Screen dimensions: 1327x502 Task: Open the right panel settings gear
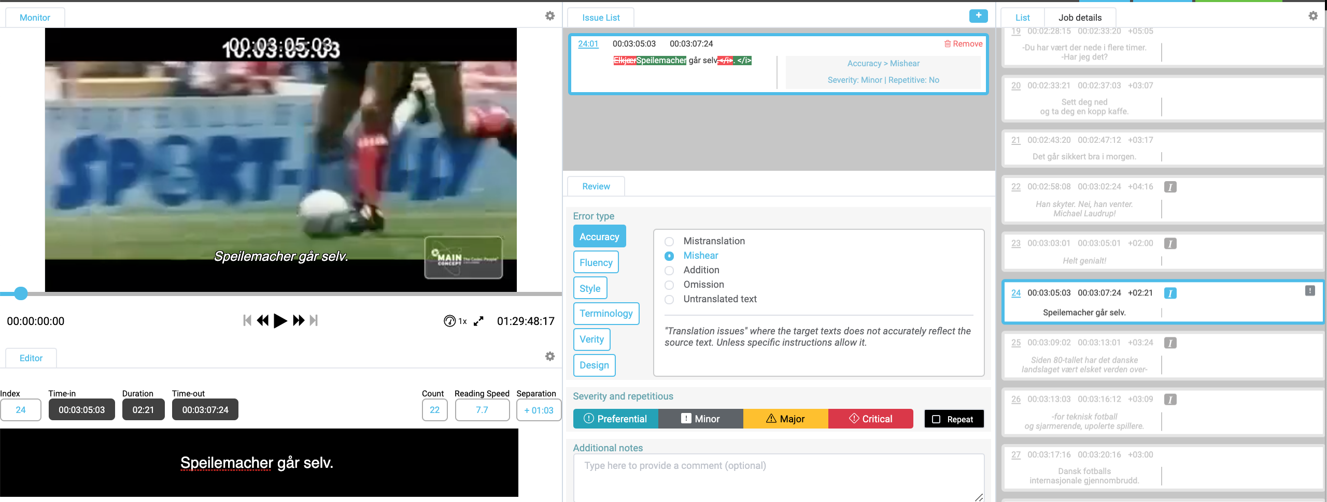1313,16
